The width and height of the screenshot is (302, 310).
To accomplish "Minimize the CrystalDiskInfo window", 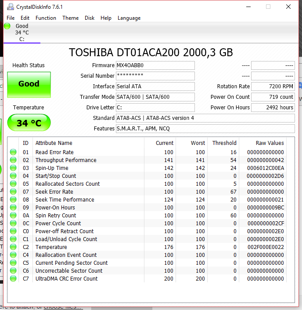I will (x=248, y=7).
